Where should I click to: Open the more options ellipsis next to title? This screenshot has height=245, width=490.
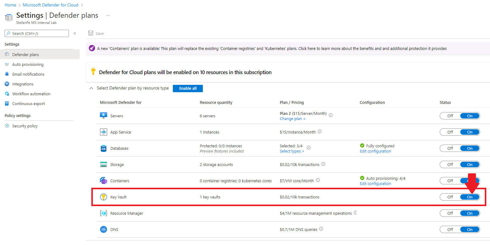(108, 15)
